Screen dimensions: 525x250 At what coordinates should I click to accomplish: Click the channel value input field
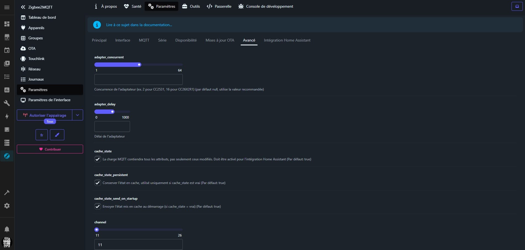pos(138,244)
